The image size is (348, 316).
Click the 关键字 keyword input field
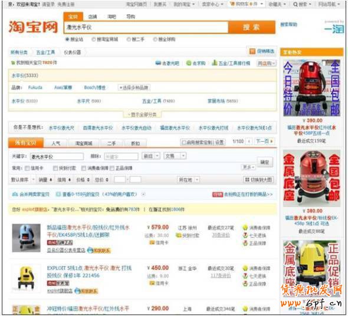click(57, 157)
